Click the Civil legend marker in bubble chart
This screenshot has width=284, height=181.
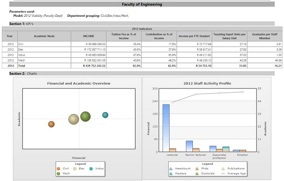tap(58, 169)
